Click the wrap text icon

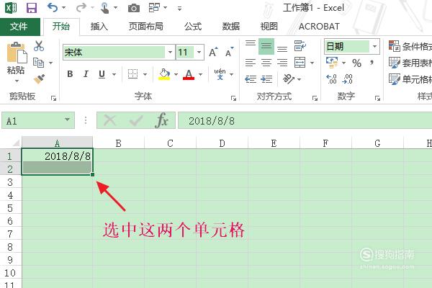[300, 46]
